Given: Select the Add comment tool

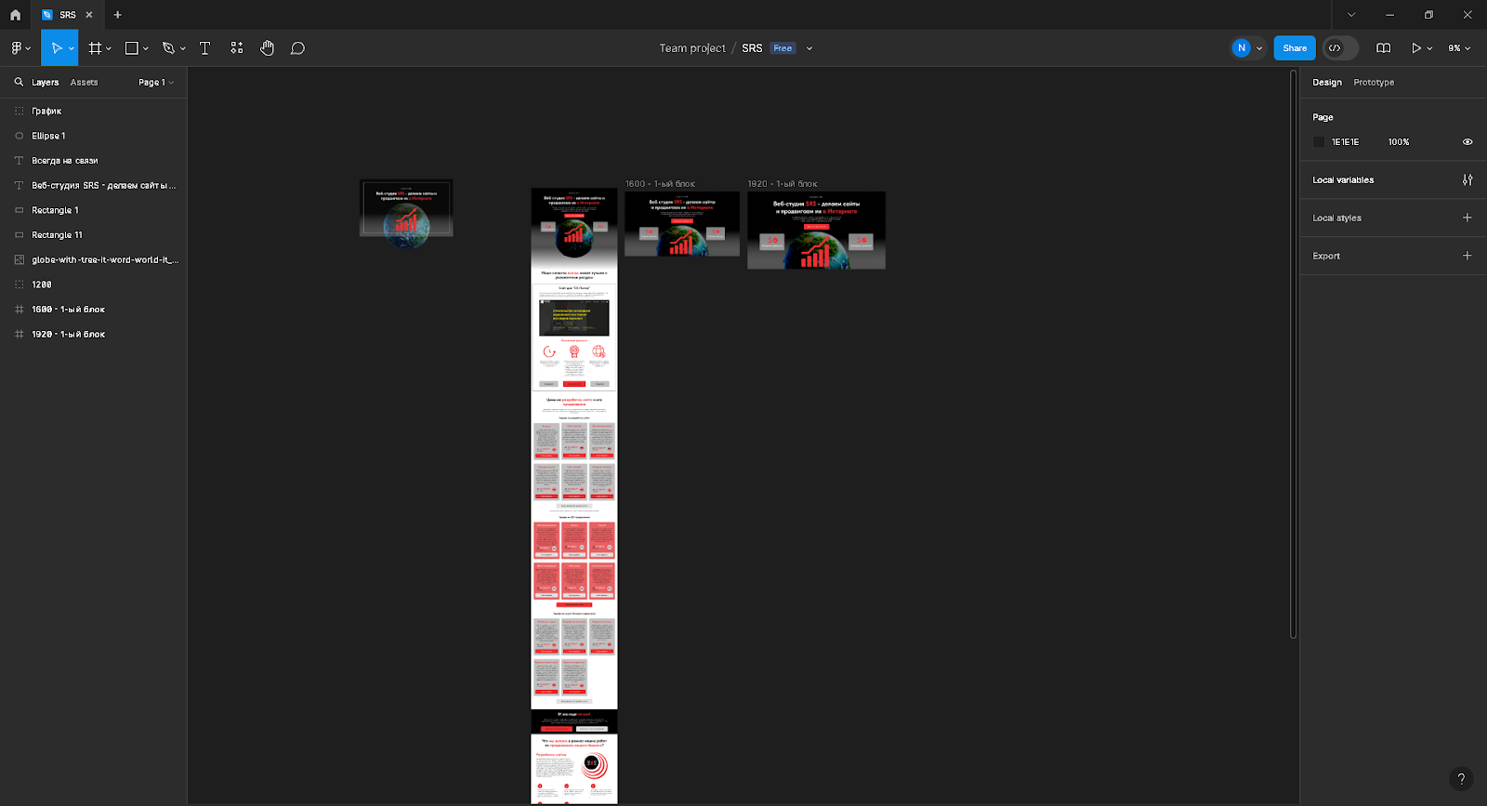Looking at the screenshot, I should tap(297, 48).
